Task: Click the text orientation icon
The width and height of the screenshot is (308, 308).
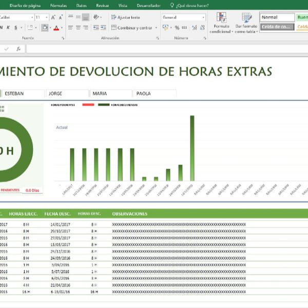Action: pyautogui.click(x=96, y=17)
